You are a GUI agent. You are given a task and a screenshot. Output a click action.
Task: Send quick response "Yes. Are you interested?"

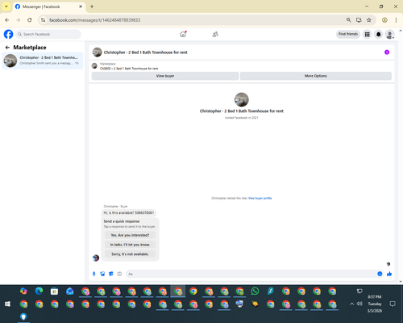click(x=130, y=235)
